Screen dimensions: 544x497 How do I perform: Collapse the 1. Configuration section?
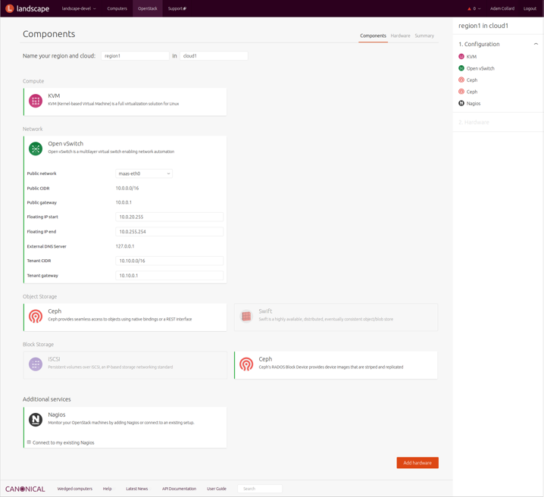[x=536, y=44]
